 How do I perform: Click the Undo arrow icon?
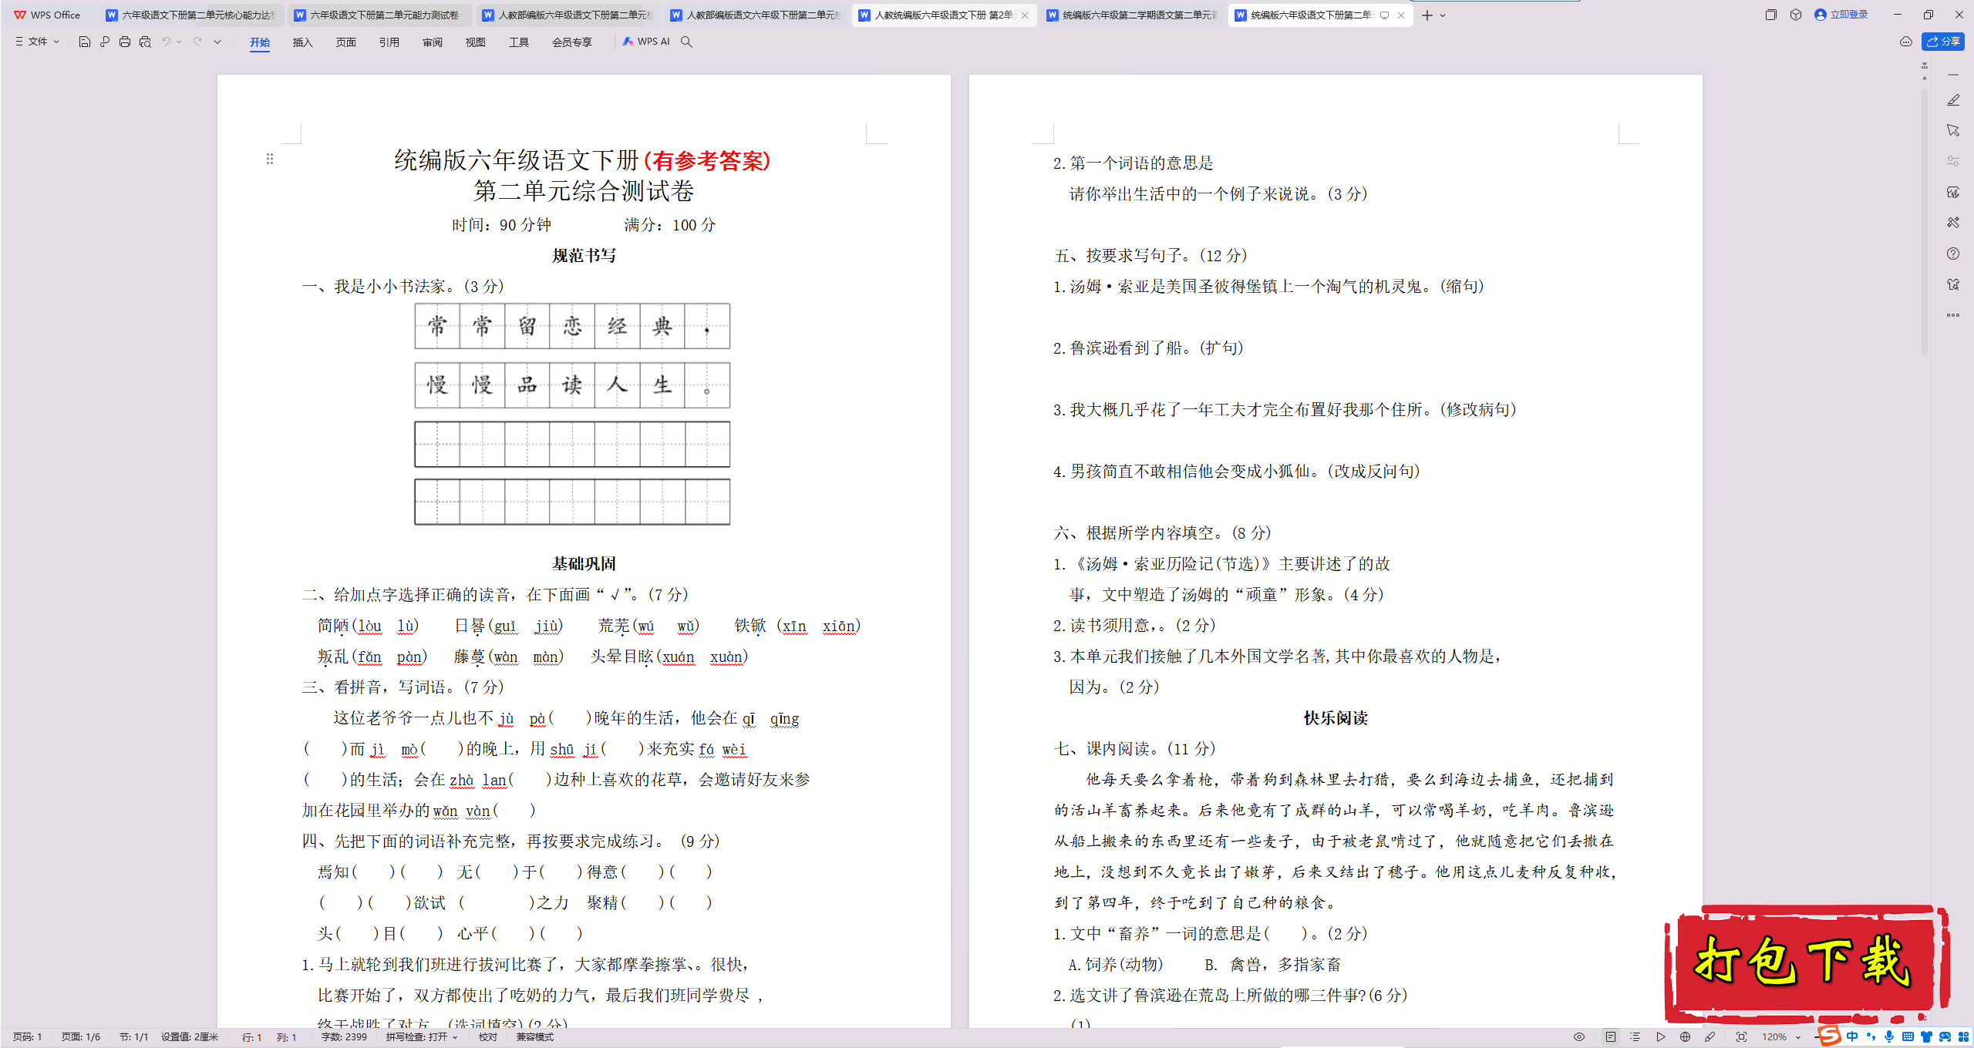tap(166, 42)
